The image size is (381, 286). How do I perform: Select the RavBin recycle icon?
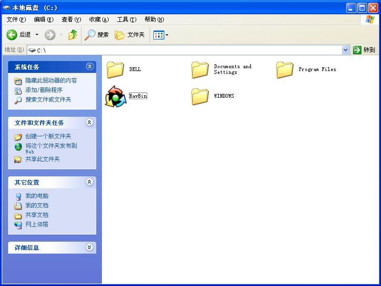click(116, 96)
